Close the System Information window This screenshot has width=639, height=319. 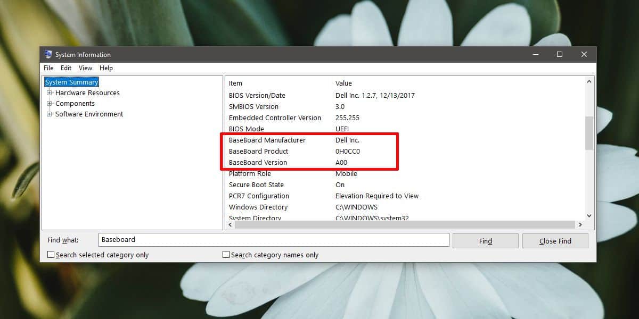[x=584, y=54]
